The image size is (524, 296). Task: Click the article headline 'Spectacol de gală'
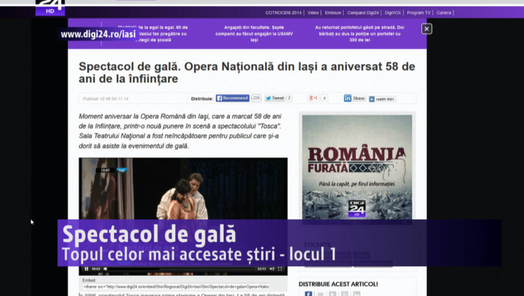247,73
